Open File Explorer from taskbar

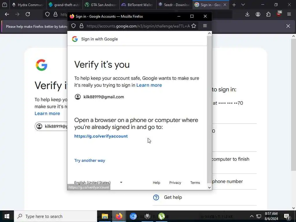tap(105, 216)
